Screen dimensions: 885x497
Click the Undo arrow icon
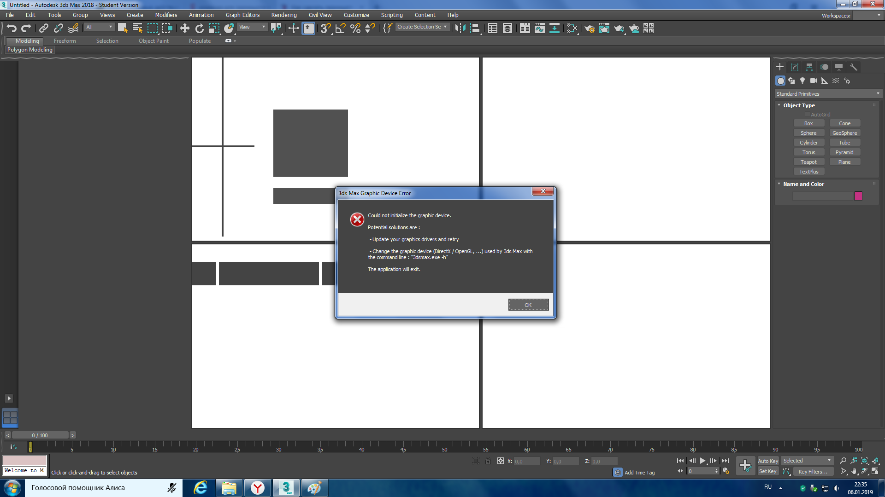tap(12, 29)
